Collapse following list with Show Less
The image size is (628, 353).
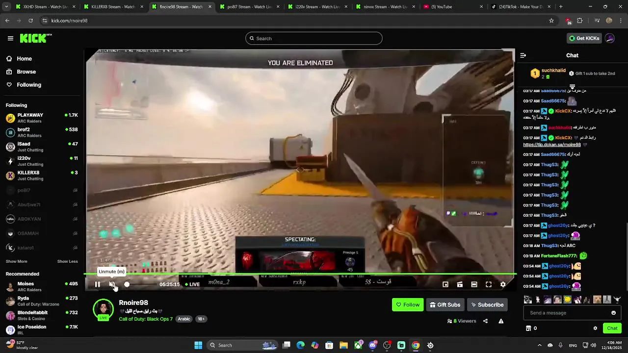[x=67, y=261]
